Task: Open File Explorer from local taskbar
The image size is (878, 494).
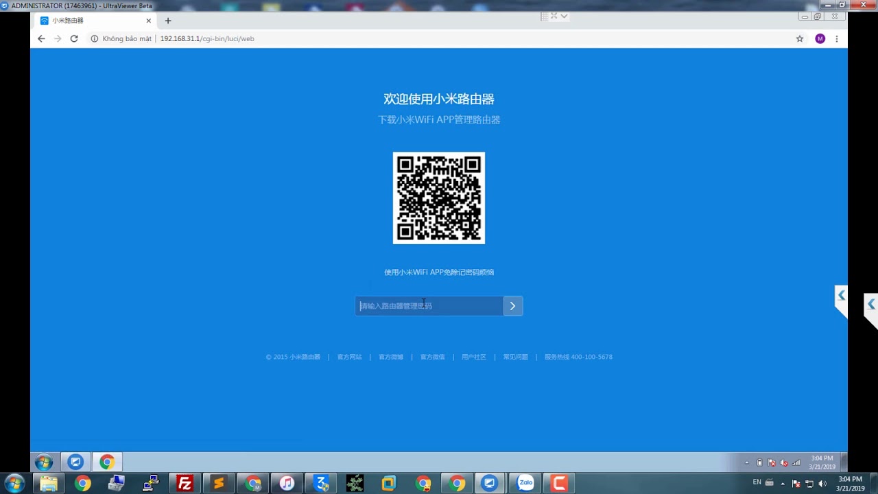Action: pos(49,483)
